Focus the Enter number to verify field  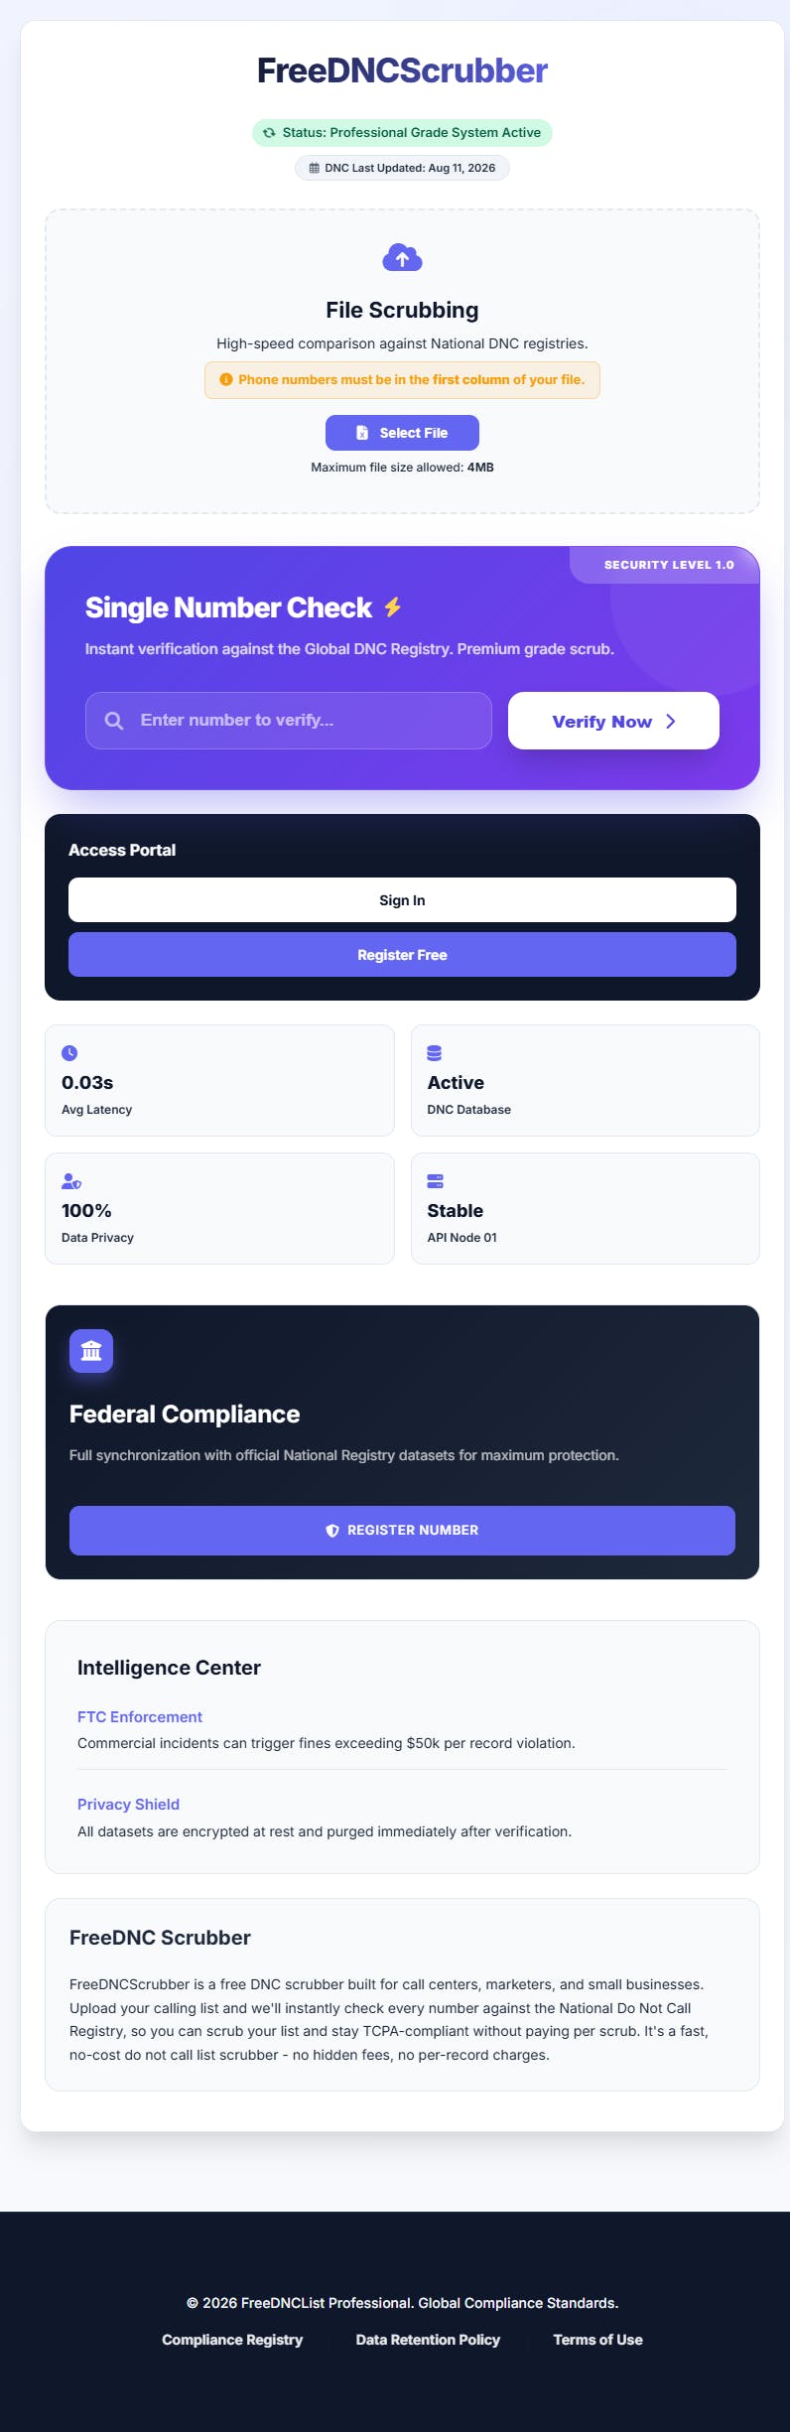point(289,721)
